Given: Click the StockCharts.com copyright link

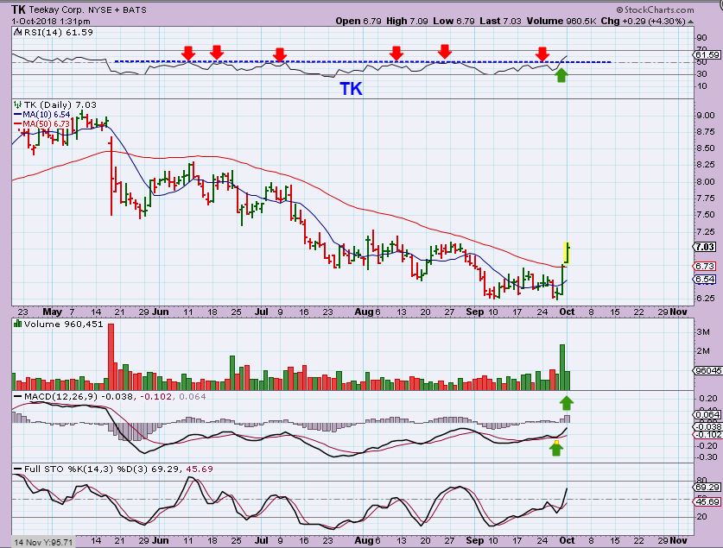Looking at the screenshot, I should (x=655, y=9).
